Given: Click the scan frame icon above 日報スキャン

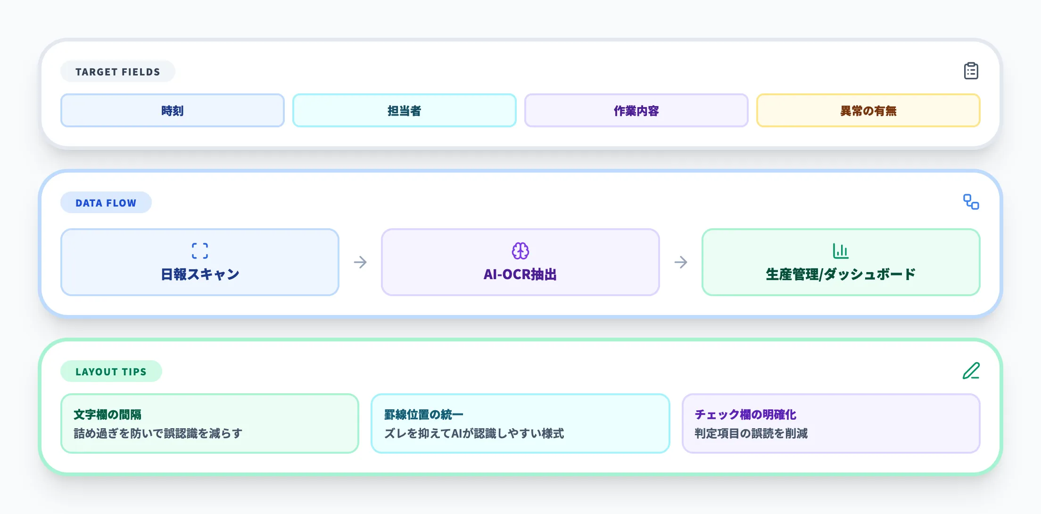Looking at the screenshot, I should [200, 251].
